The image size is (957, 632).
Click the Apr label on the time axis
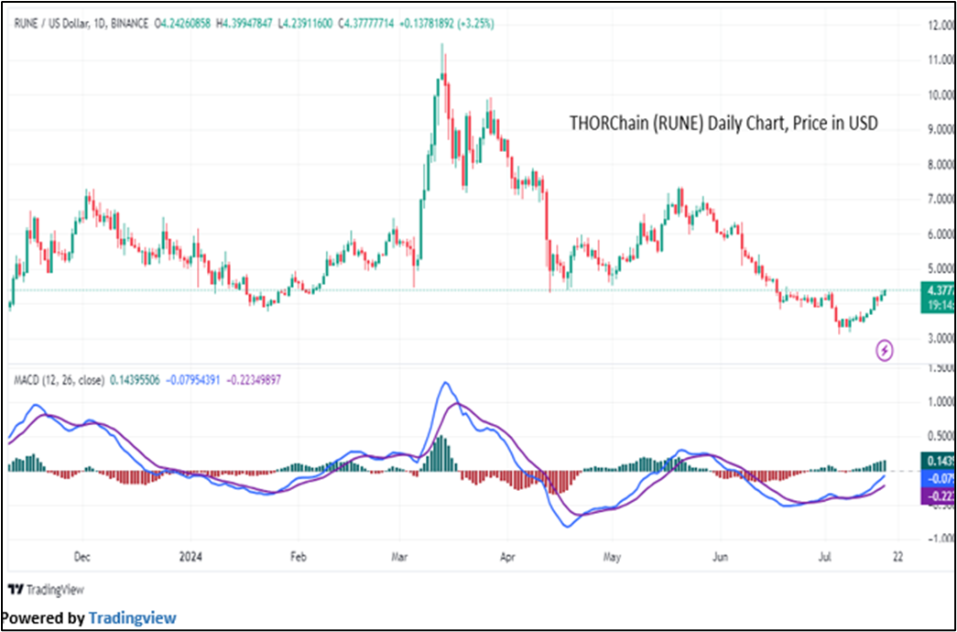pyautogui.click(x=507, y=558)
